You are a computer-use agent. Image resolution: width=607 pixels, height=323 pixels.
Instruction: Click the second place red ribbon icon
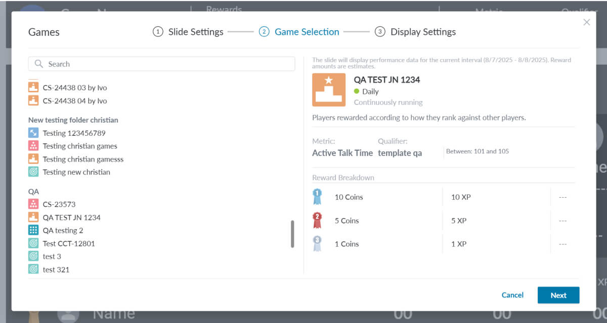click(x=317, y=221)
